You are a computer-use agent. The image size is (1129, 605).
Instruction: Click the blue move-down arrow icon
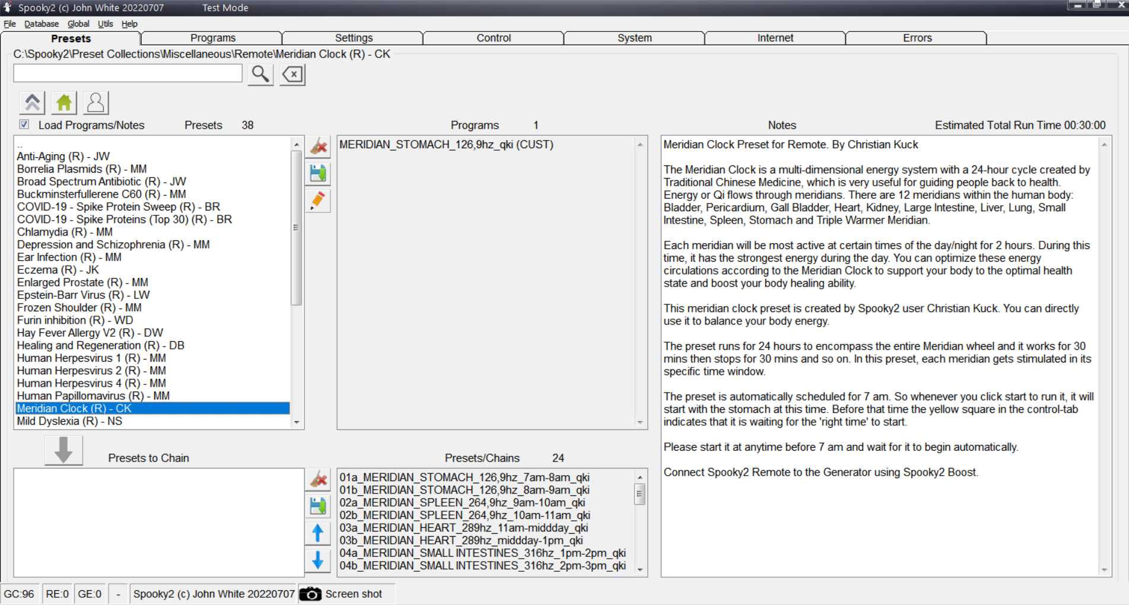[318, 560]
